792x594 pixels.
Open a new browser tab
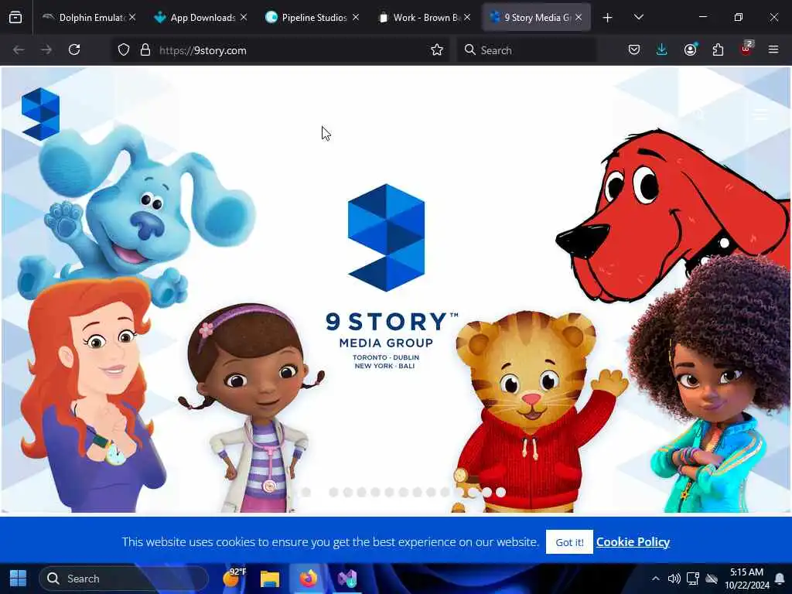click(x=607, y=18)
